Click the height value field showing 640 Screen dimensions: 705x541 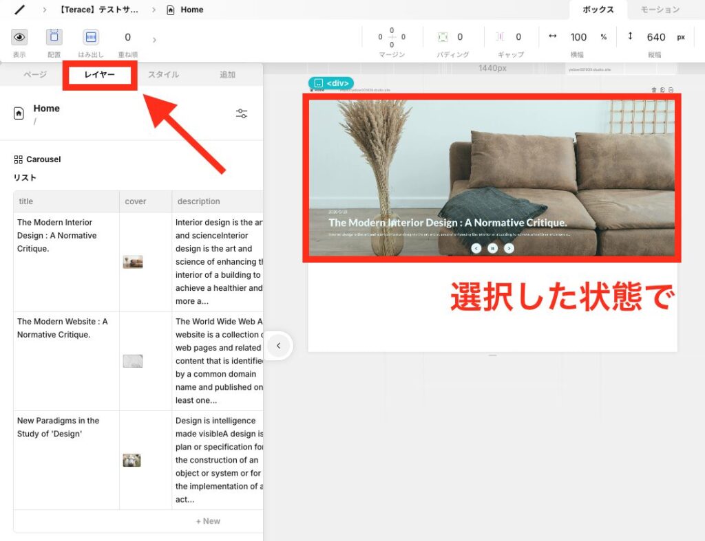[655, 37]
